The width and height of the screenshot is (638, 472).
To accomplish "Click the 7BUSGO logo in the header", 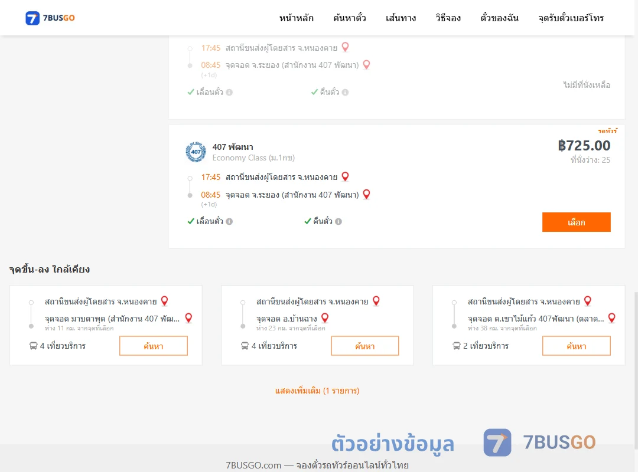I will [50, 18].
